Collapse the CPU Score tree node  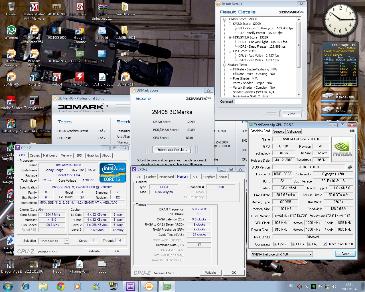(x=230, y=51)
